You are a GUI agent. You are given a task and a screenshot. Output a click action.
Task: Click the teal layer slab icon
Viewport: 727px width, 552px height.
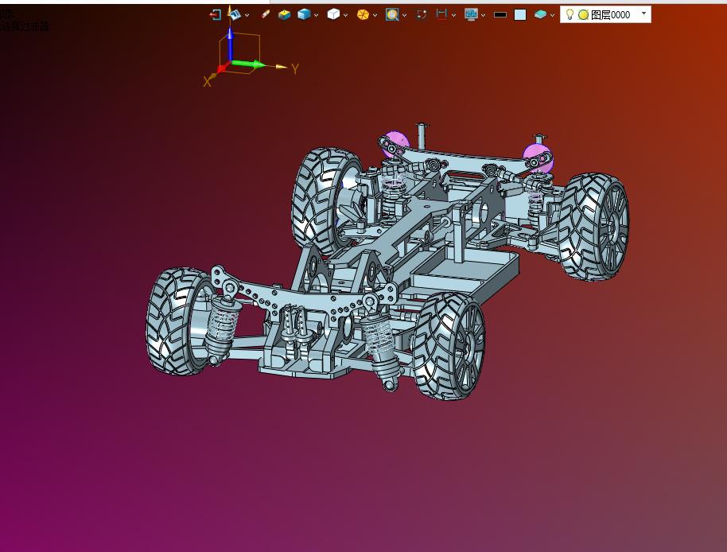tap(540, 15)
